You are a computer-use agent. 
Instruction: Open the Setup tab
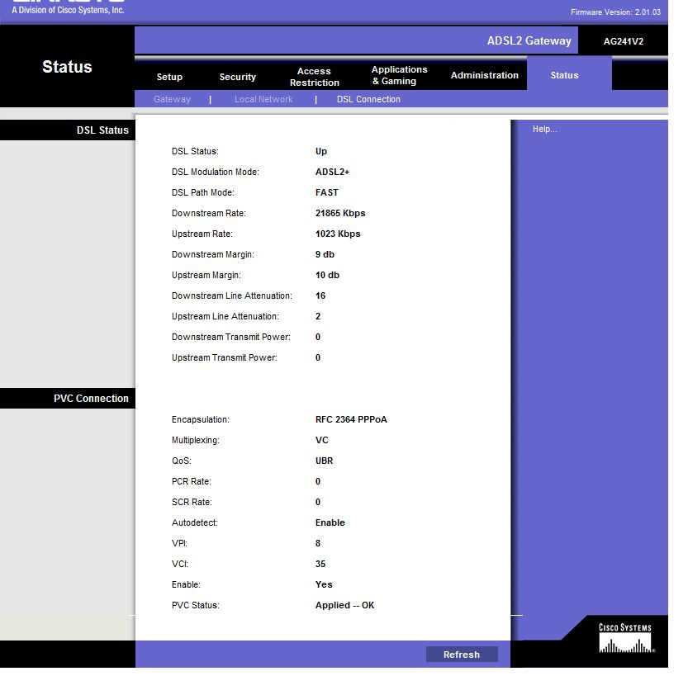coord(169,77)
